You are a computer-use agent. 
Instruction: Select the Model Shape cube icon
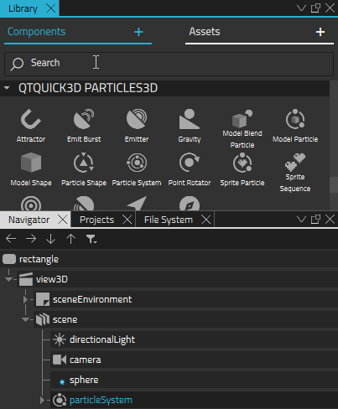pyautogui.click(x=31, y=163)
